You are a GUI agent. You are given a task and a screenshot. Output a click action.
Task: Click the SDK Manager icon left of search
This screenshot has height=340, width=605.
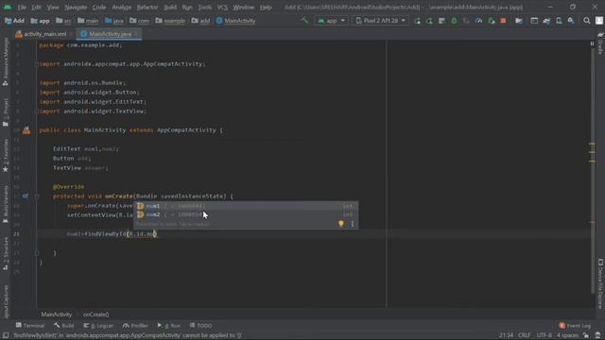tap(571, 21)
